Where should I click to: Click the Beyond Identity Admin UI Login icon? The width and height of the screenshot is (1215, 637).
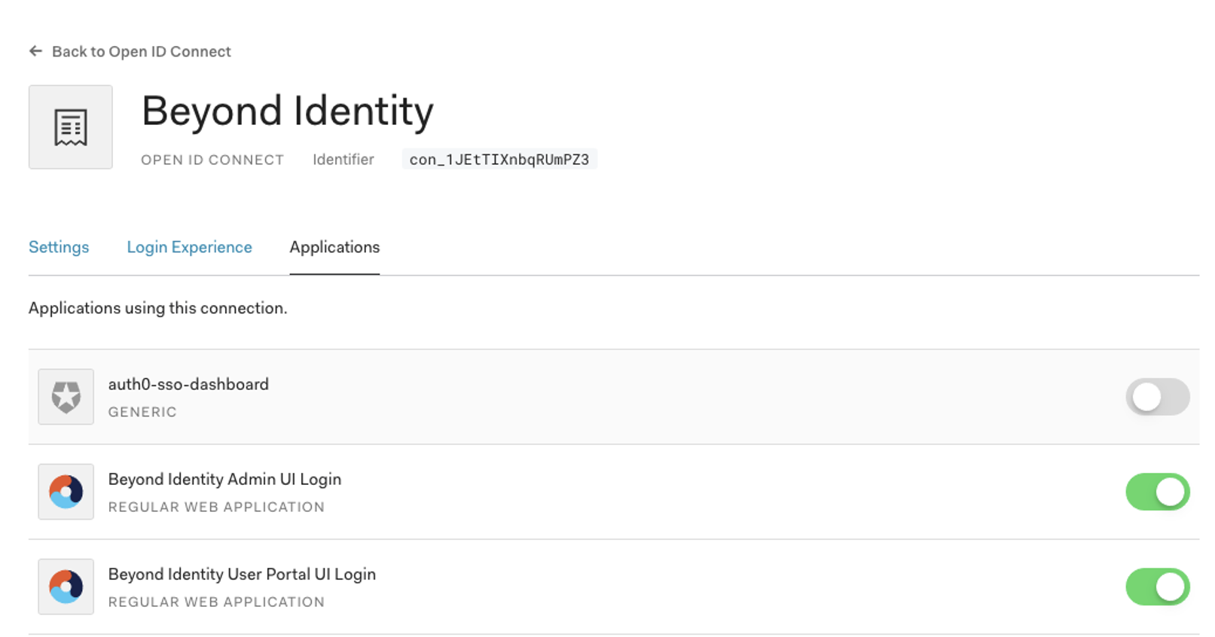tap(66, 492)
